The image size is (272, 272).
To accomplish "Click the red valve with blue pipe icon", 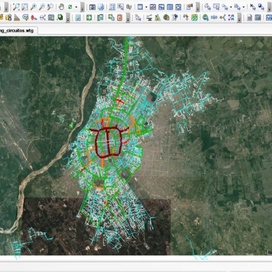I will pos(34,18).
